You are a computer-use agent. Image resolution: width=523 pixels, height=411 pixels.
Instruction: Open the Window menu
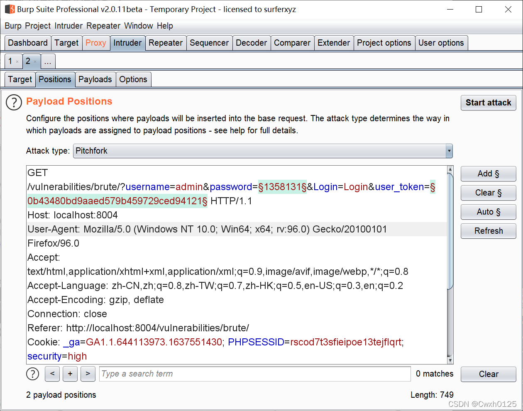[139, 26]
